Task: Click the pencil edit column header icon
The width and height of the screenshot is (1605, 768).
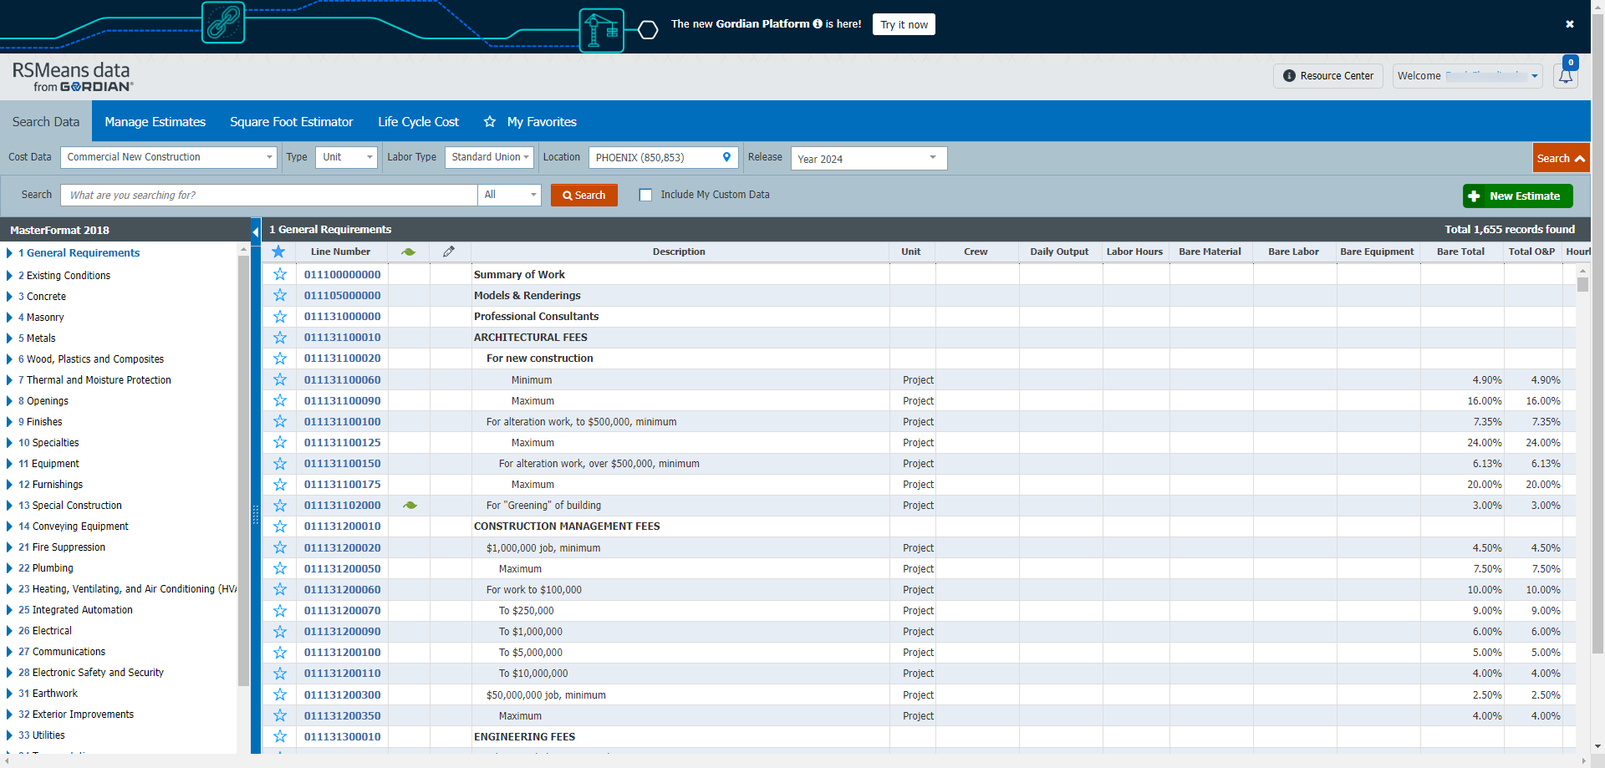Action: [449, 252]
